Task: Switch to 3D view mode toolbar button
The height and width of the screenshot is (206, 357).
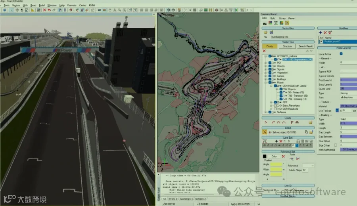Action: [x=104, y=10]
